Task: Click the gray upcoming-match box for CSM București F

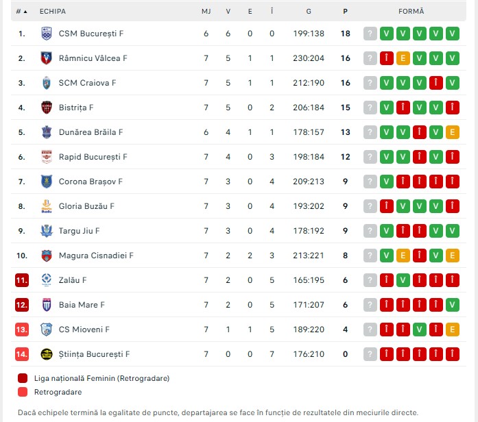Action: click(x=370, y=34)
